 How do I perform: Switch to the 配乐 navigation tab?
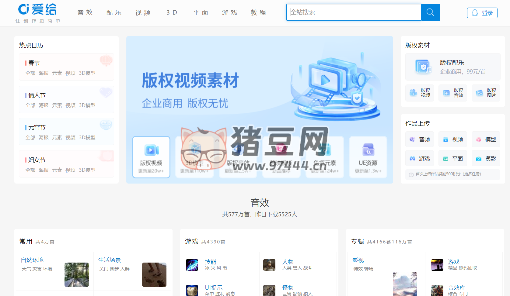[114, 12]
